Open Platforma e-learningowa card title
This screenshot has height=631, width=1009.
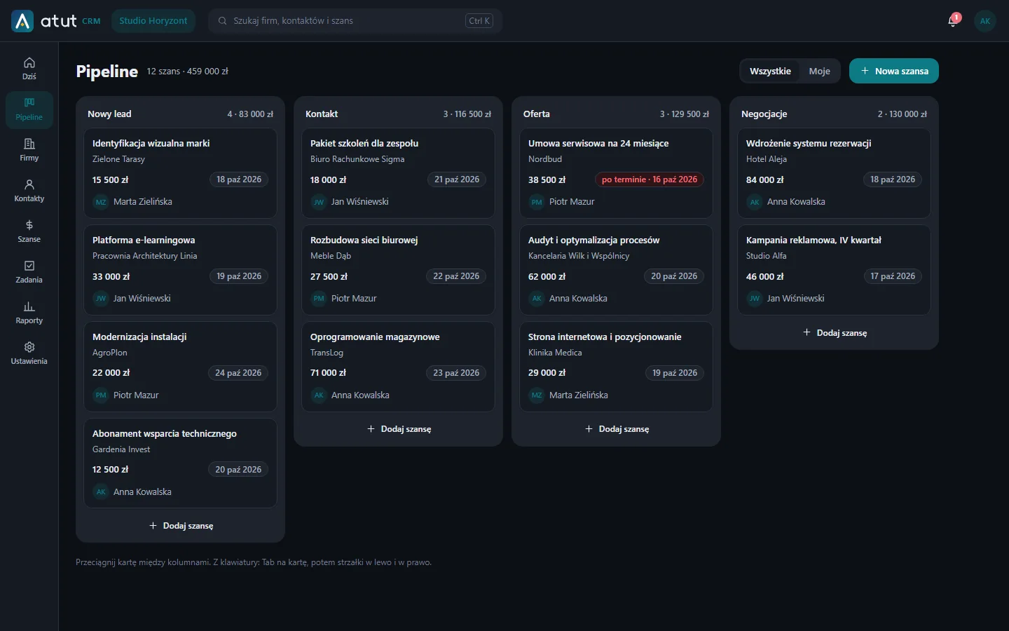point(144,240)
